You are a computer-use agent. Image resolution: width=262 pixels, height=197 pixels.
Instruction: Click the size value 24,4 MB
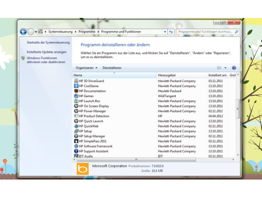[x=157, y=171]
